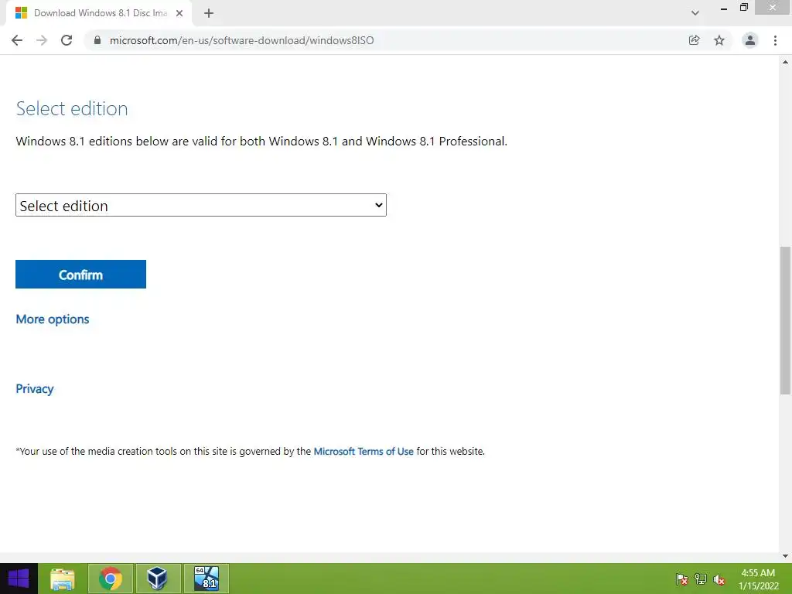Image resolution: width=792 pixels, height=594 pixels.
Task: Click the Select edition heading text
Action: pos(72,108)
